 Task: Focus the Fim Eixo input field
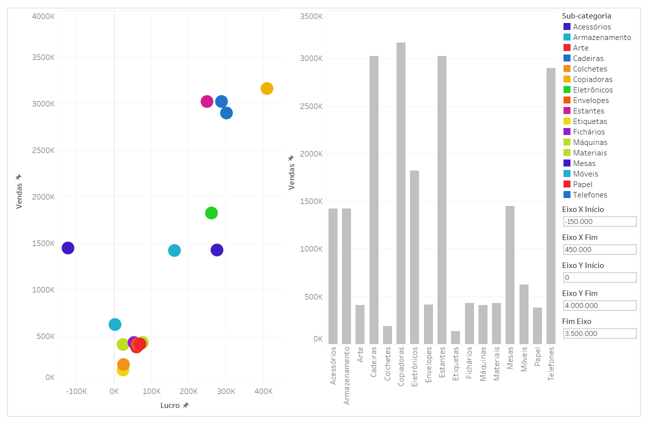(600, 333)
